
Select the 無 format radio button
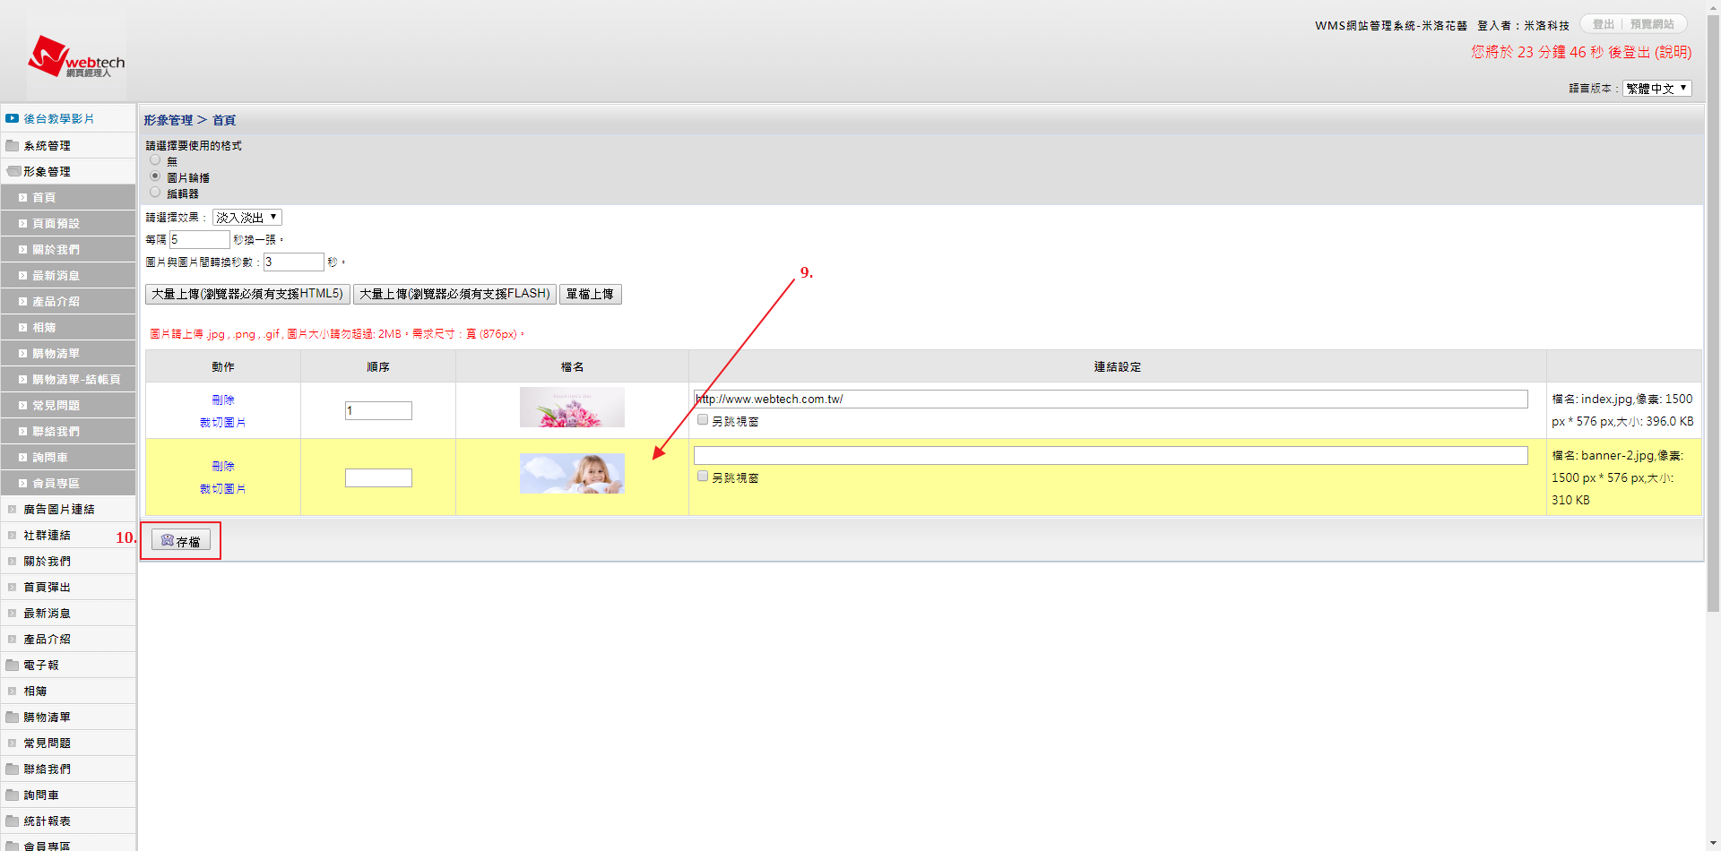tap(155, 160)
